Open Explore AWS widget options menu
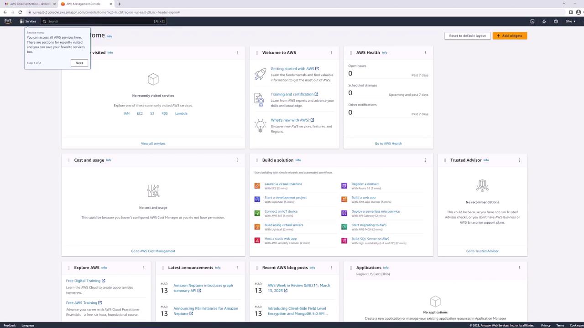 143,268
